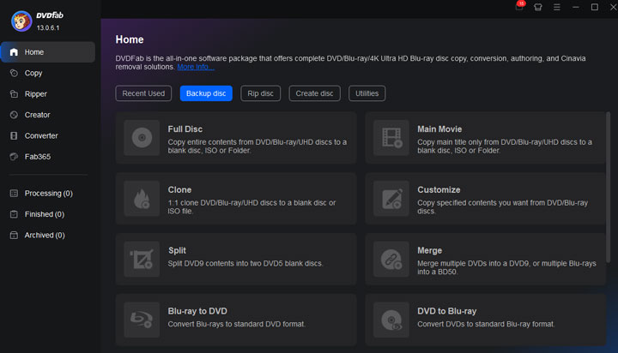Select the Backup disc tab
Screen dimensions: 618x353
pos(206,93)
